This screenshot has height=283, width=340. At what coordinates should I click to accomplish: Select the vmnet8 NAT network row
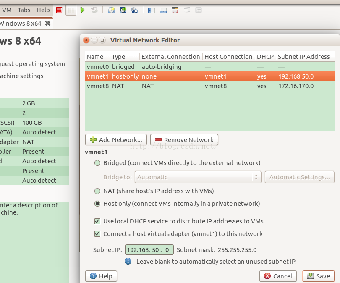(x=210, y=86)
